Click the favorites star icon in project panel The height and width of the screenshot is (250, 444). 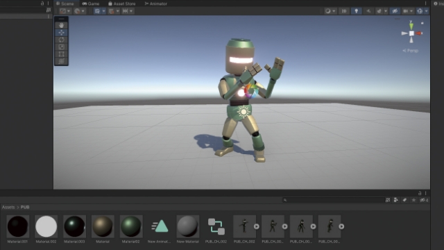(x=413, y=200)
